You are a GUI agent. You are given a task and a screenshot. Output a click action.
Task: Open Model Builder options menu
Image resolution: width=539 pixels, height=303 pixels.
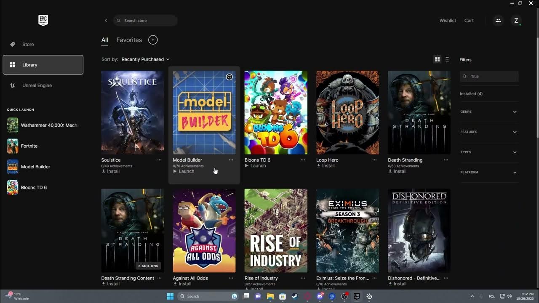[x=231, y=160]
